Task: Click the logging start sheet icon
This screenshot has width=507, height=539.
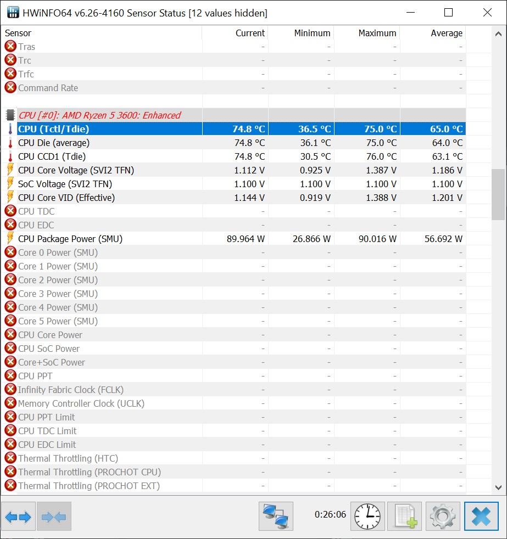Action: pos(404,516)
